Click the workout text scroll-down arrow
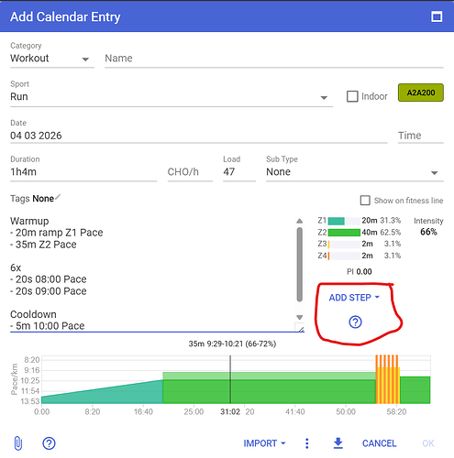The width and height of the screenshot is (454, 458). 300,317
